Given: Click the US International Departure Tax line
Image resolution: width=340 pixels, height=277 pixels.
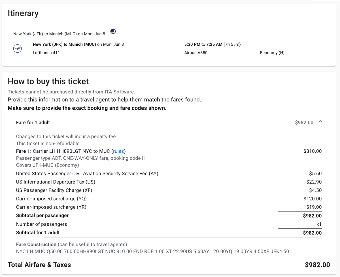Looking at the screenshot, I should pos(56,182).
